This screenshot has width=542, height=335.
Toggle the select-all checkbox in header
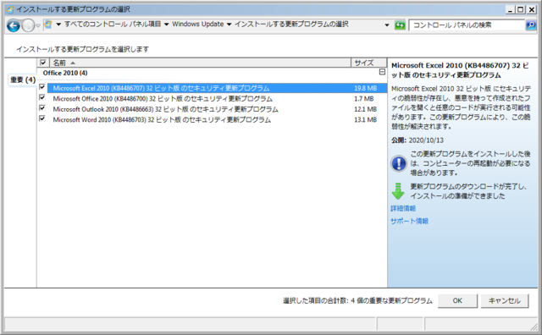click(x=43, y=63)
